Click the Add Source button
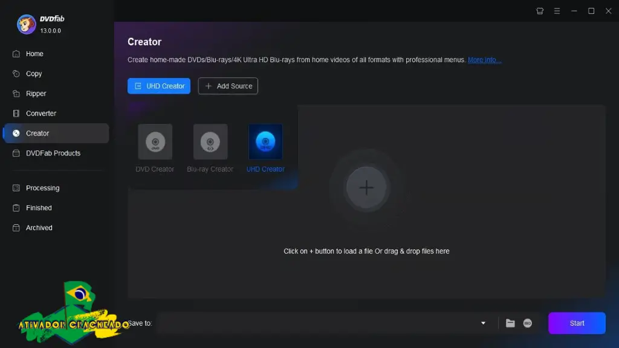The image size is (619, 348). point(228,86)
